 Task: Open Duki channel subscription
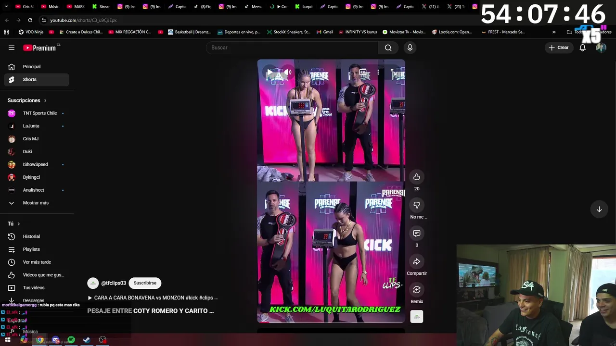point(37,151)
